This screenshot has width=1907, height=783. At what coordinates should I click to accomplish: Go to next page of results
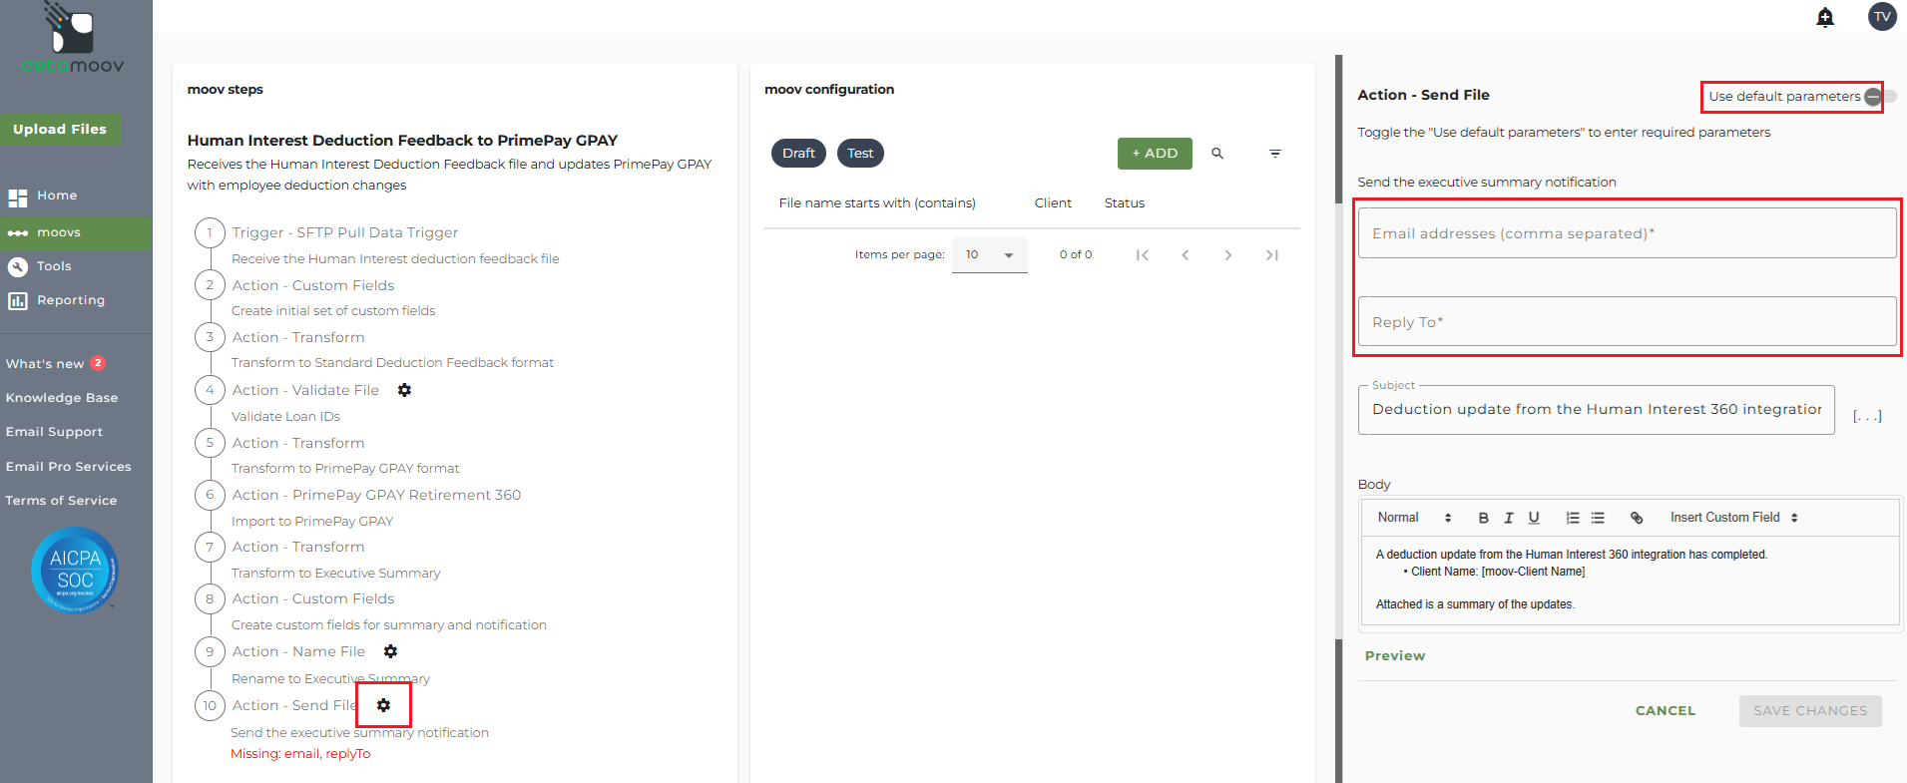coord(1228,255)
